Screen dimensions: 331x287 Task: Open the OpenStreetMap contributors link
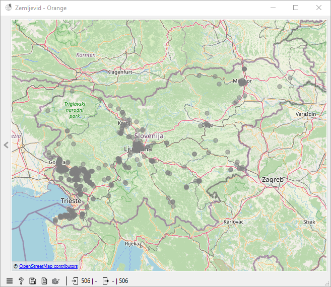(48, 266)
